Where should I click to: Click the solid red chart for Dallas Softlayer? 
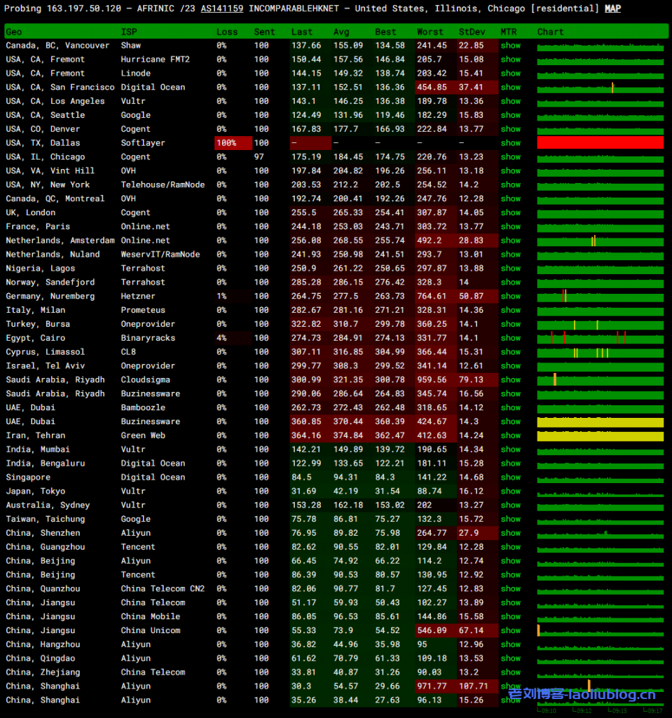tap(600, 143)
